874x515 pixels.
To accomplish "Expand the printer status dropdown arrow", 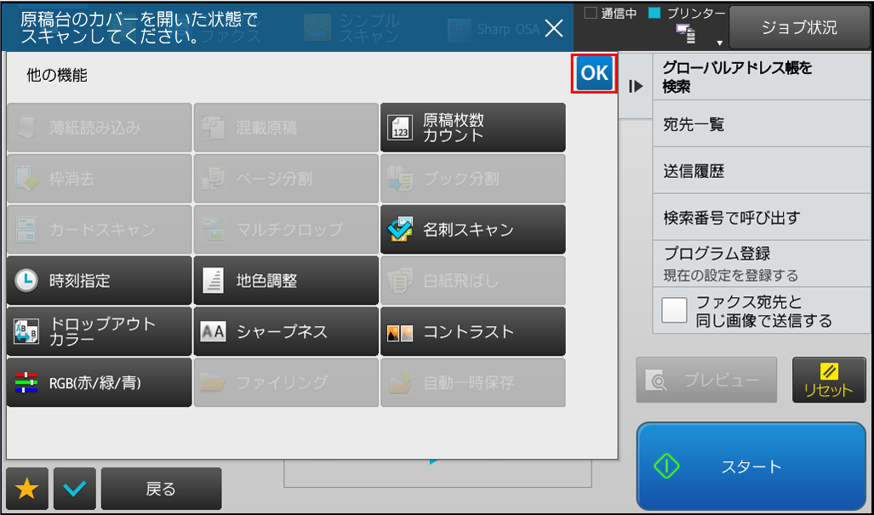I will (720, 43).
